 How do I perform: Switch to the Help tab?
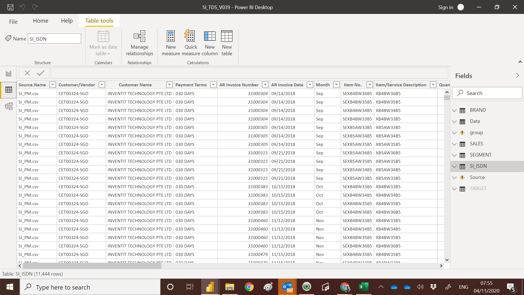pos(67,21)
